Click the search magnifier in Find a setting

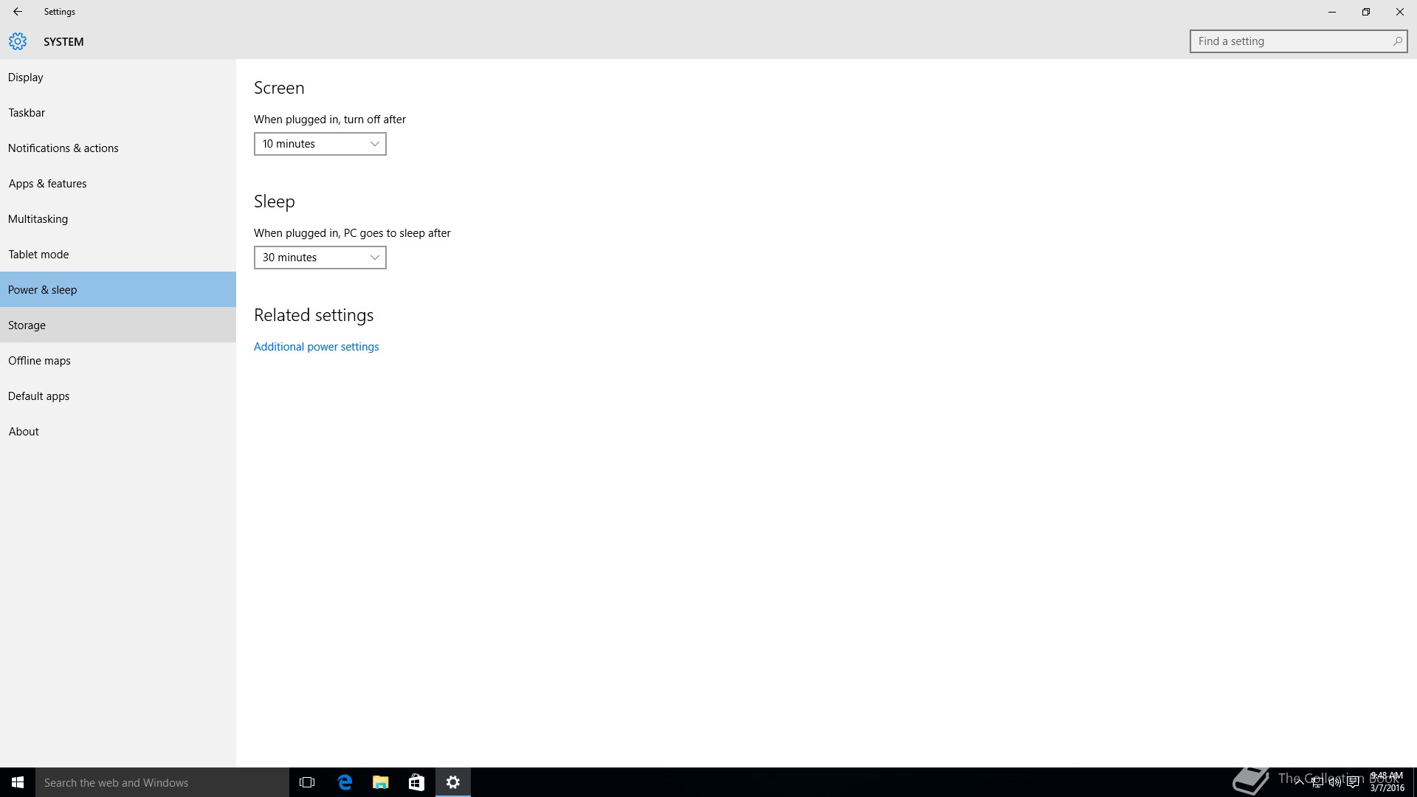tap(1397, 41)
